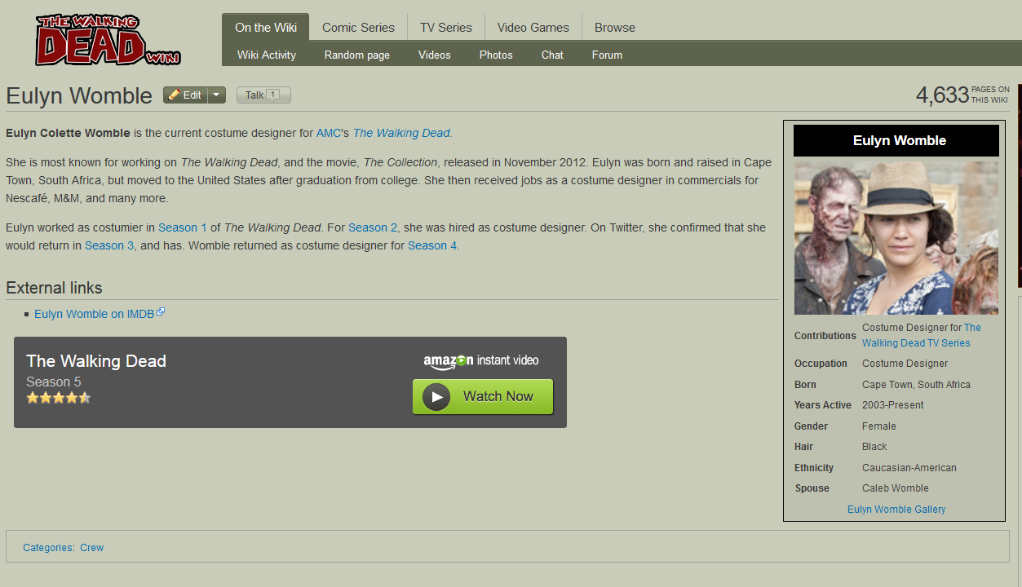Viewport: 1022px width, 587px height.
Task: Click the infobox Eulyn Womble header
Action: [x=896, y=140]
